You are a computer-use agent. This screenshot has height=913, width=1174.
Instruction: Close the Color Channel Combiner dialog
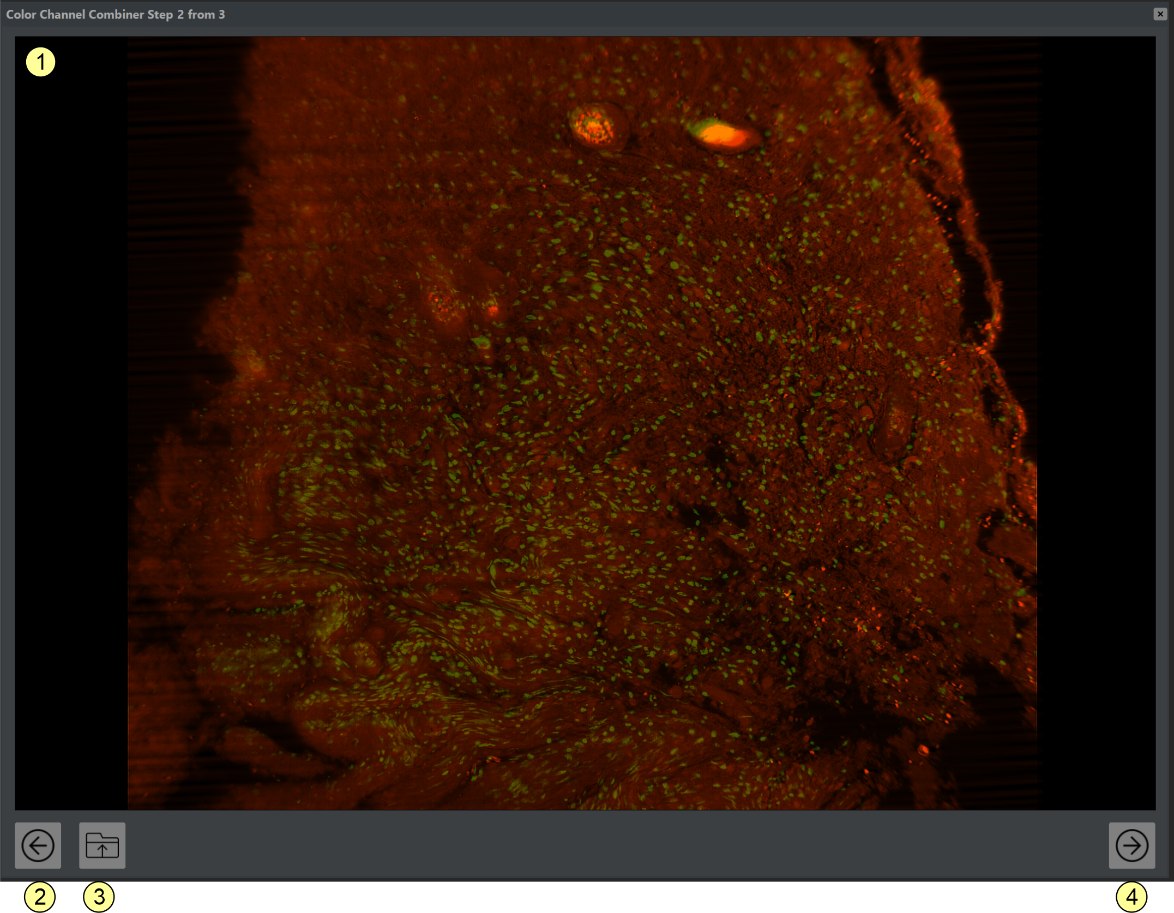click(x=1160, y=14)
